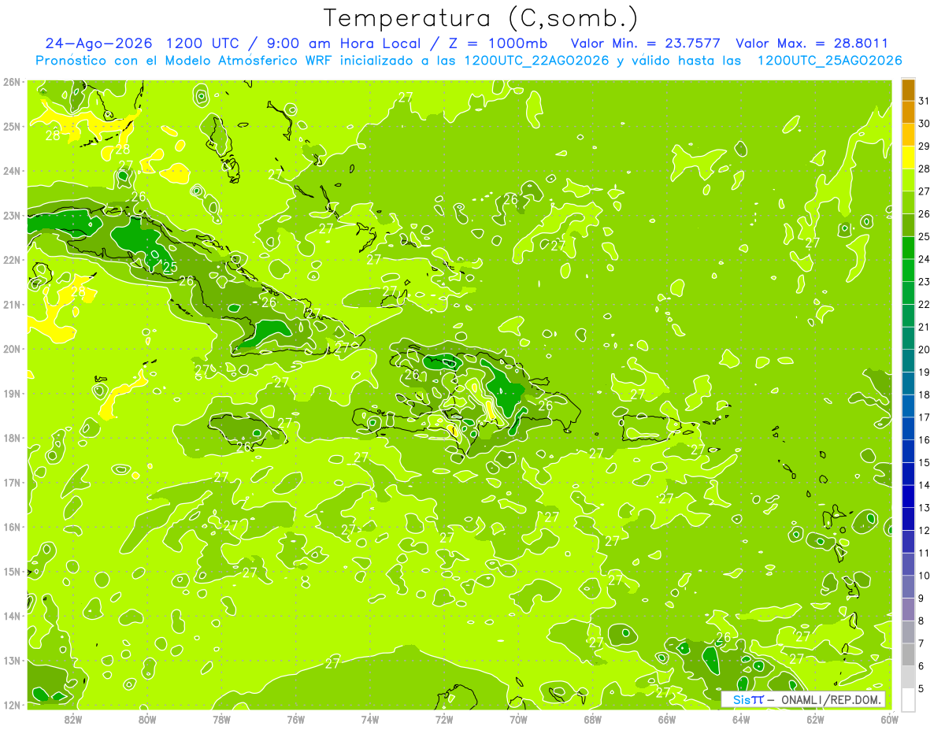Viewport: 945px width, 730px height.
Task: Click the Temperatura (C,somb.) chart title
Action: 481,17
